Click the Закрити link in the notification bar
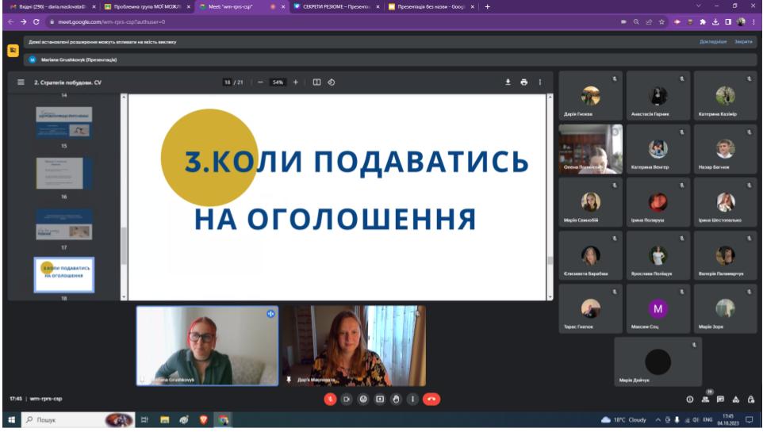This screenshot has height=432, width=763. click(x=744, y=41)
